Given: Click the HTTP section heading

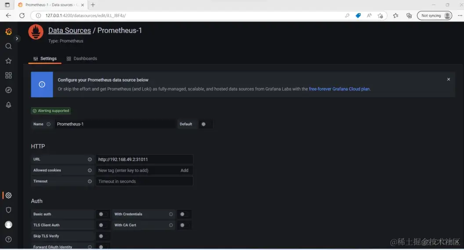Looking at the screenshot, I should click(38, 146).
